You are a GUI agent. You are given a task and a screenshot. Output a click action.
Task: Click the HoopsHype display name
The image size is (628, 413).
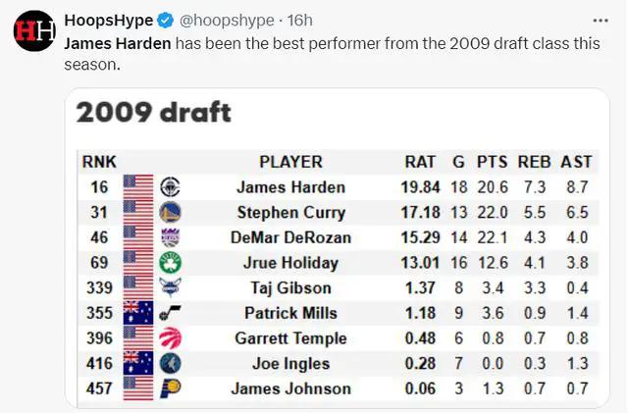[109, 21]
